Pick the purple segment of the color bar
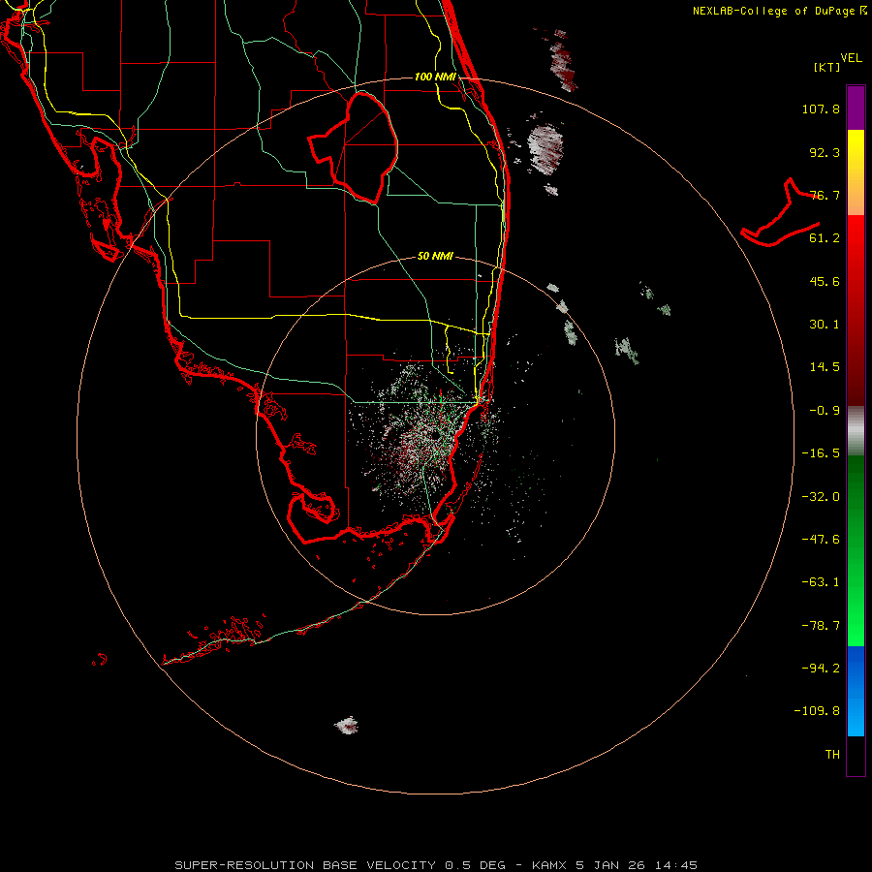Viewport: 872px width, 872px height. click(856, 108)
